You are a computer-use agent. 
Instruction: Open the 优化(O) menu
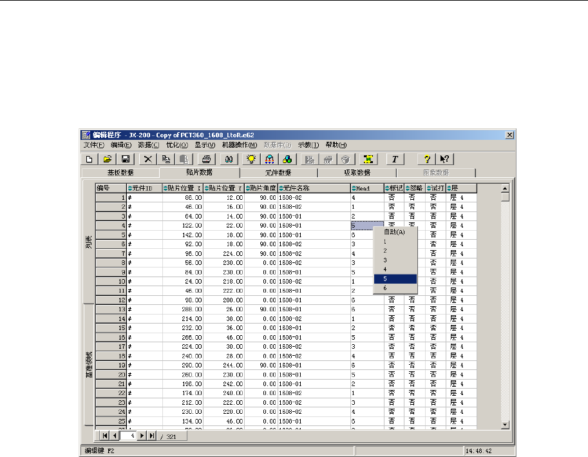(x=177, y=145)
